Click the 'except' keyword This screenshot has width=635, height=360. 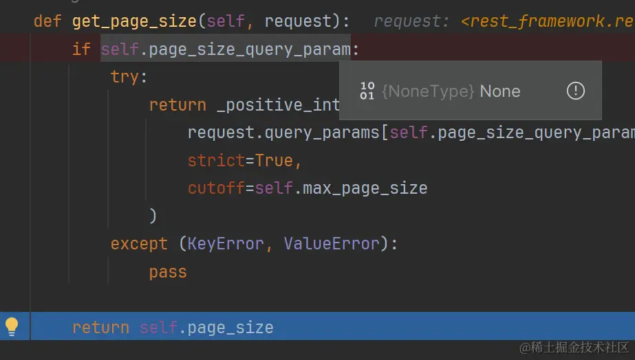139,244
